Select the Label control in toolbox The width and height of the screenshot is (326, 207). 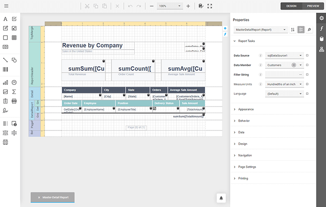click(x=6, y=19)
